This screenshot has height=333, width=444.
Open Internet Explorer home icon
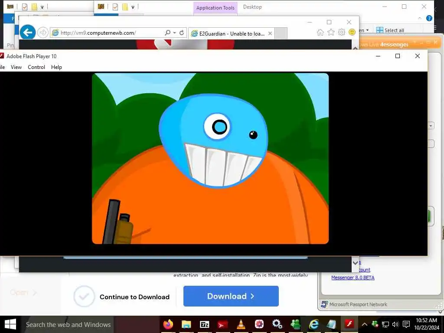coord(320,32)
